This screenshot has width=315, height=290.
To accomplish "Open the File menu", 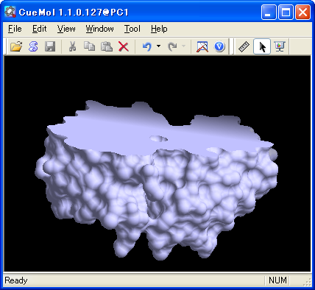I will (15, 29).
